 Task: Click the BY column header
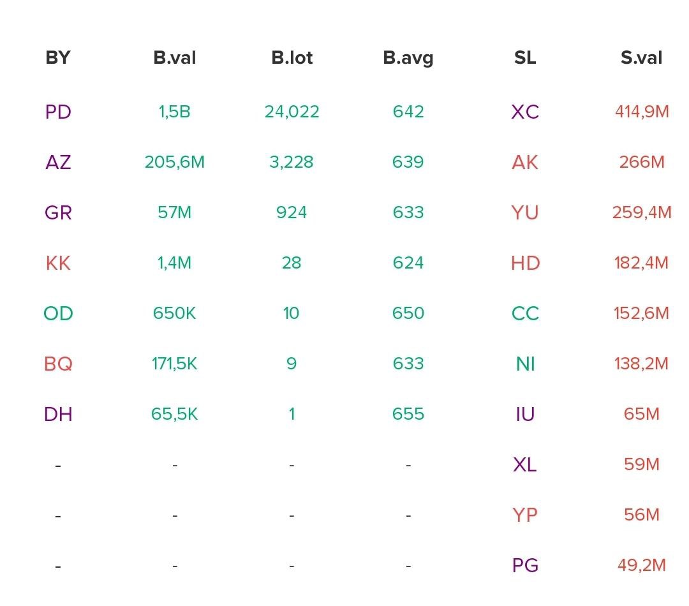pyautogui.click(x=58, y=58)
